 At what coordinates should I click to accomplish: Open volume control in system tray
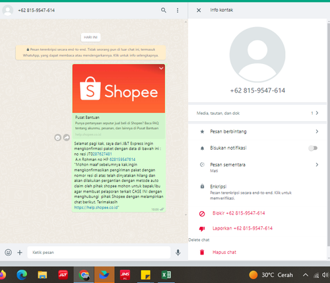click(325, 275)
